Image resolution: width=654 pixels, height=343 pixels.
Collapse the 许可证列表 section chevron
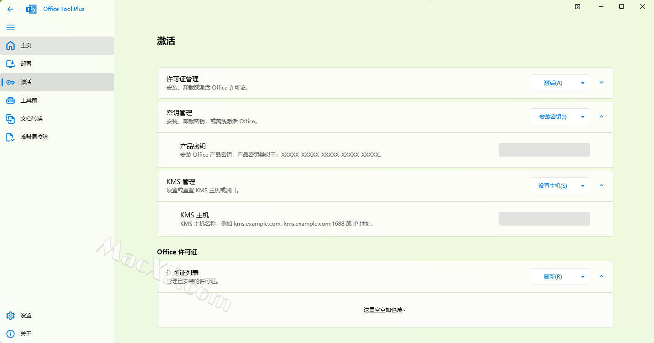602,276
